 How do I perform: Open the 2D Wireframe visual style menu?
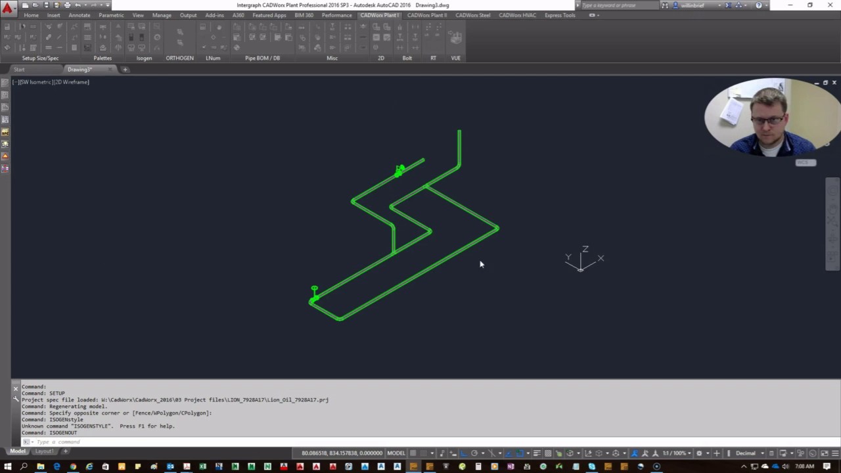click(x=71, y=82)
